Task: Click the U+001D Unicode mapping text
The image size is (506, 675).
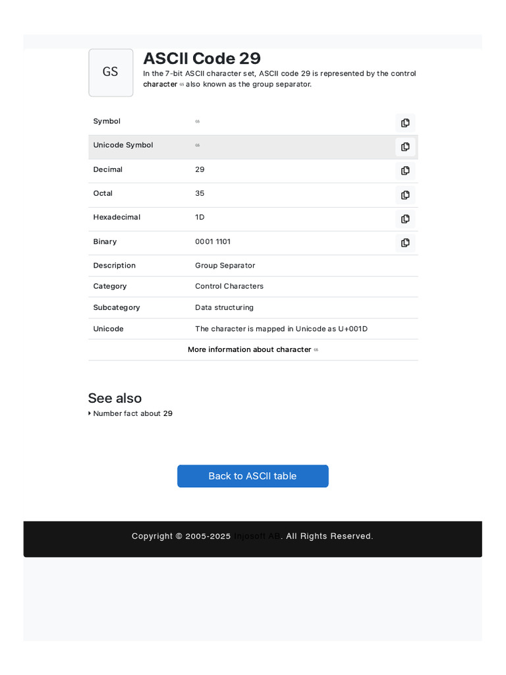Action: click(352, 328)
